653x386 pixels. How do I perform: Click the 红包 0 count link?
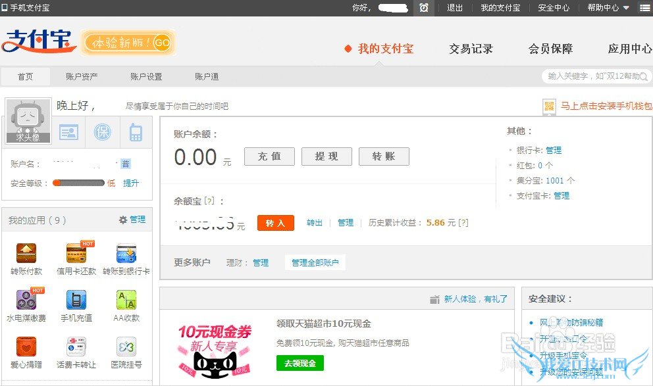pos(540,166)
